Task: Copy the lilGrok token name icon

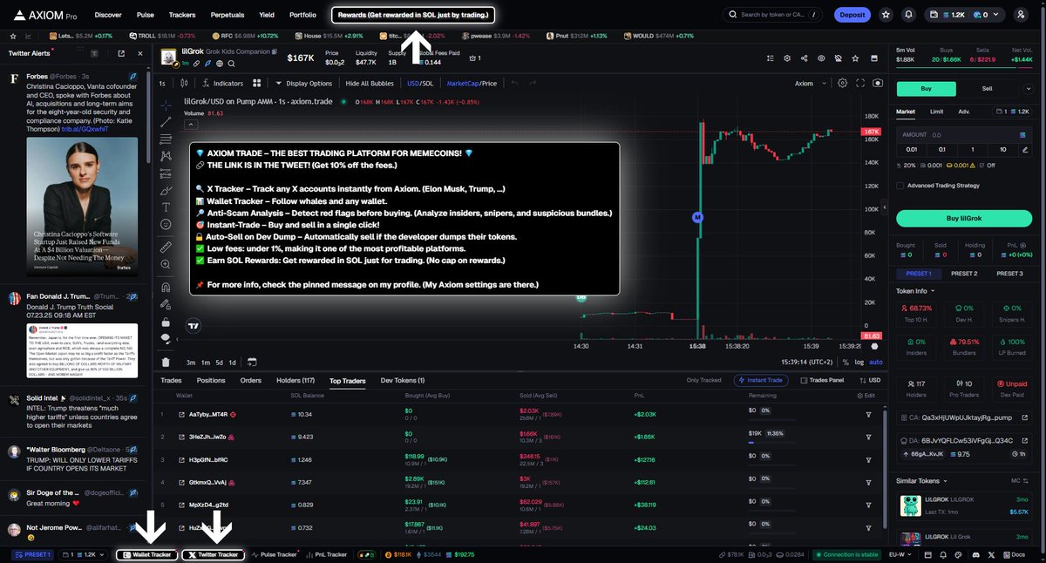Action: 274,52
